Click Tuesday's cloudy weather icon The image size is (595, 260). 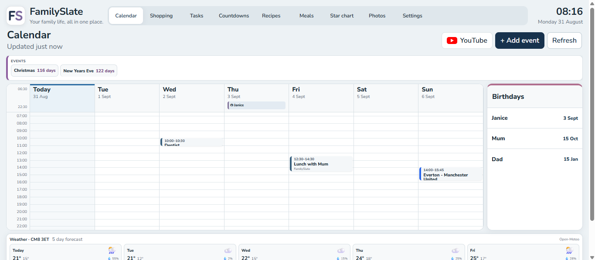228,250
